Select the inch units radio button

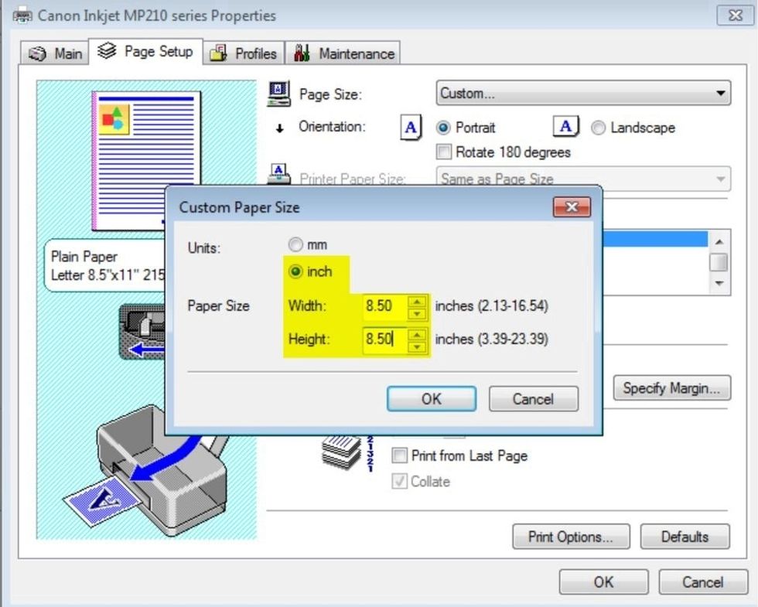pos(295,271)
